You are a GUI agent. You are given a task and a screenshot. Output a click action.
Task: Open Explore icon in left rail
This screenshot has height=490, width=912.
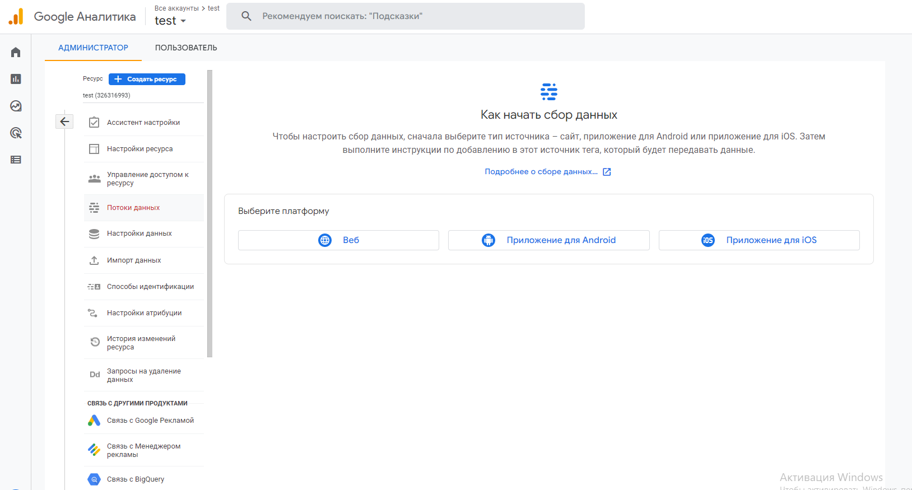click(16, 106)
